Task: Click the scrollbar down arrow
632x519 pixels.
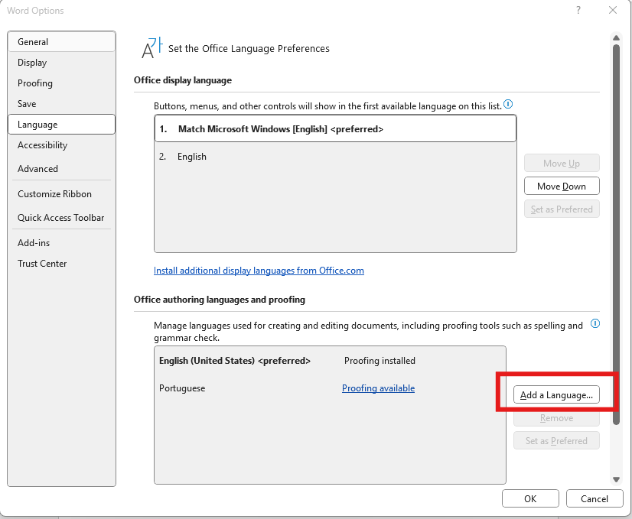Action: point(616,479)
